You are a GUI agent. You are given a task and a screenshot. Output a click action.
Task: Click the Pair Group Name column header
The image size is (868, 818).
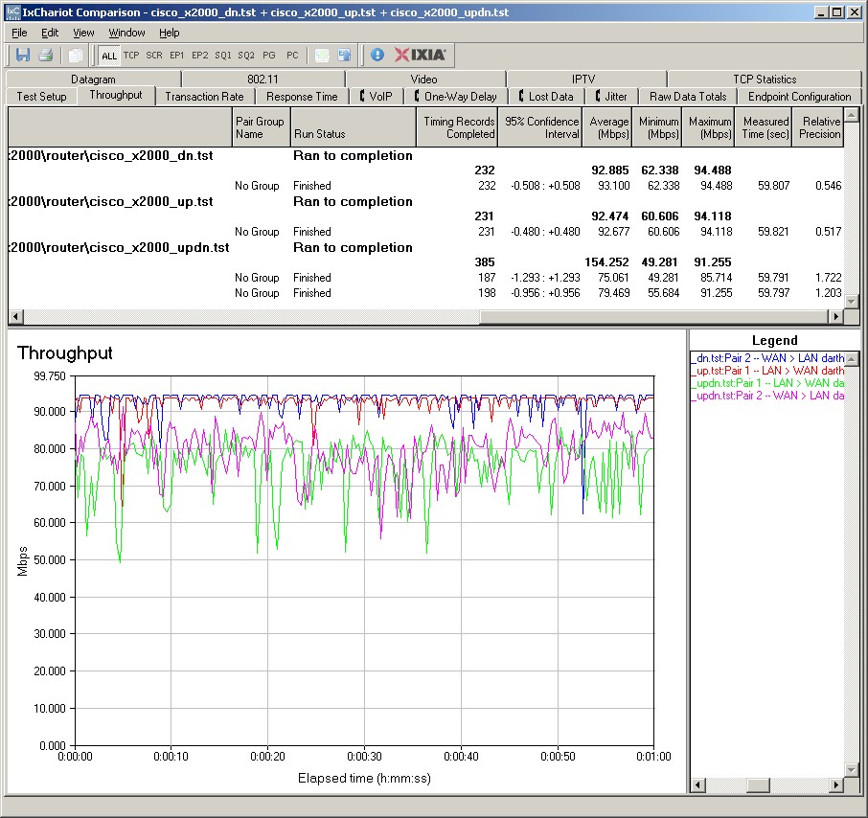click(261, 127)
